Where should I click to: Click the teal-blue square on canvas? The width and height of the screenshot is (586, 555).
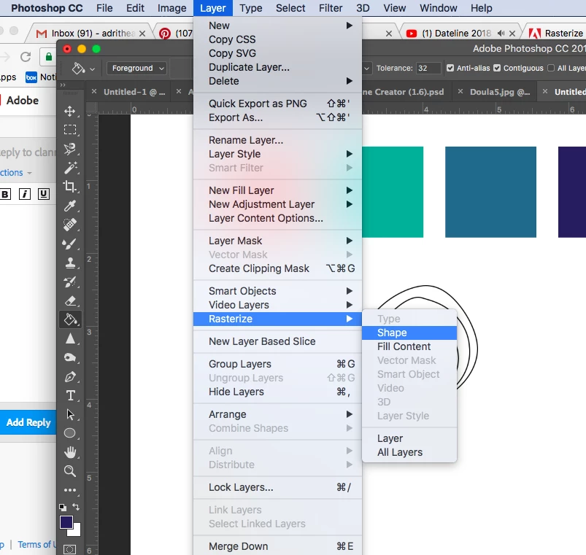490,192
